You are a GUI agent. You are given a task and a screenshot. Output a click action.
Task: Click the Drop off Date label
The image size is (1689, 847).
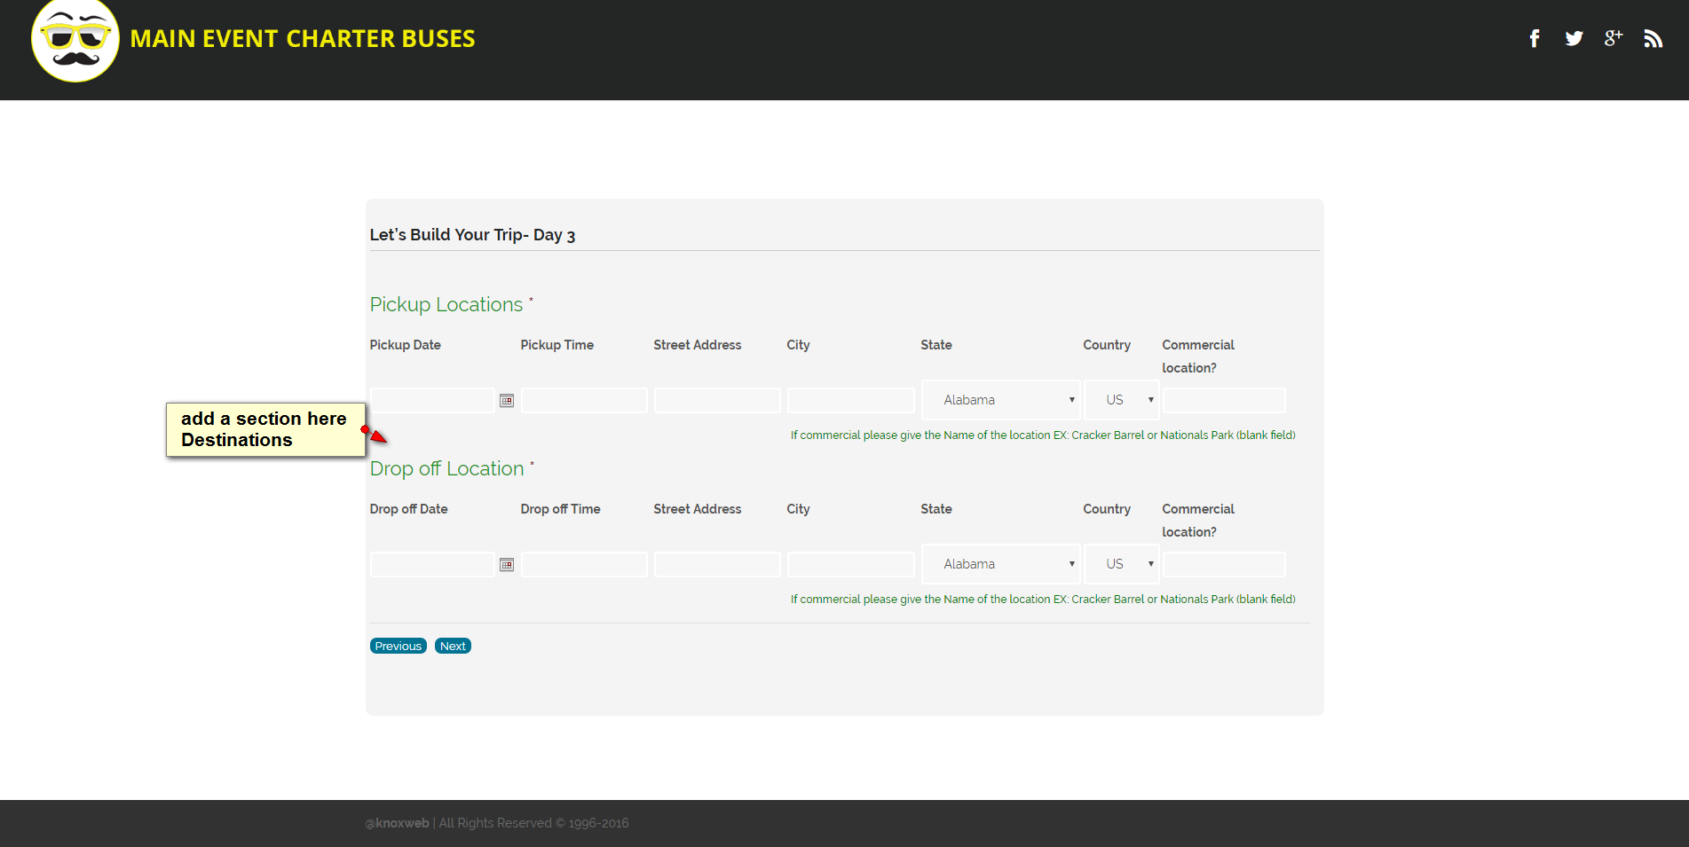tap(409, 509)
